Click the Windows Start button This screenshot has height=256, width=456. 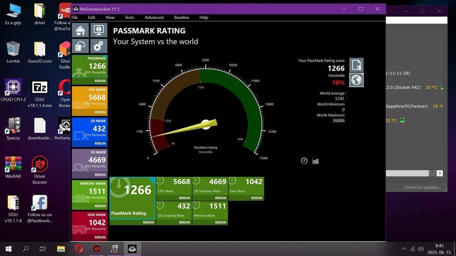tap(9, 249)
